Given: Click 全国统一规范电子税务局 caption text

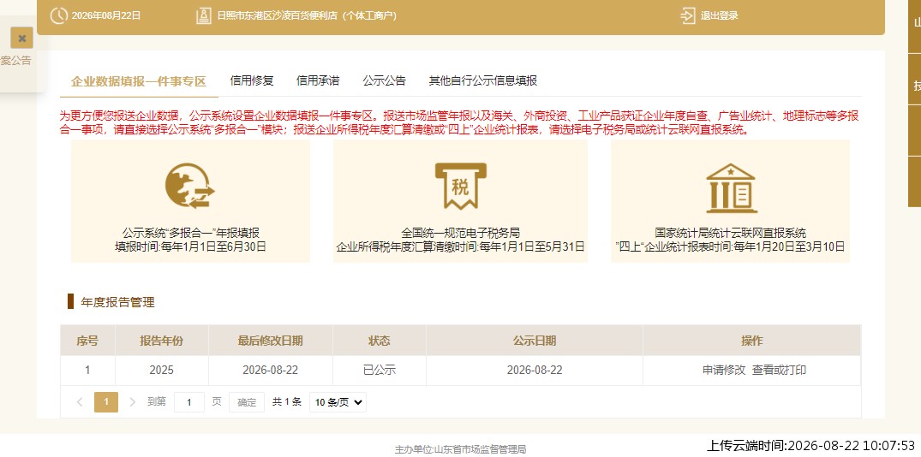Looking at the screenshot, I should [461, 233].
